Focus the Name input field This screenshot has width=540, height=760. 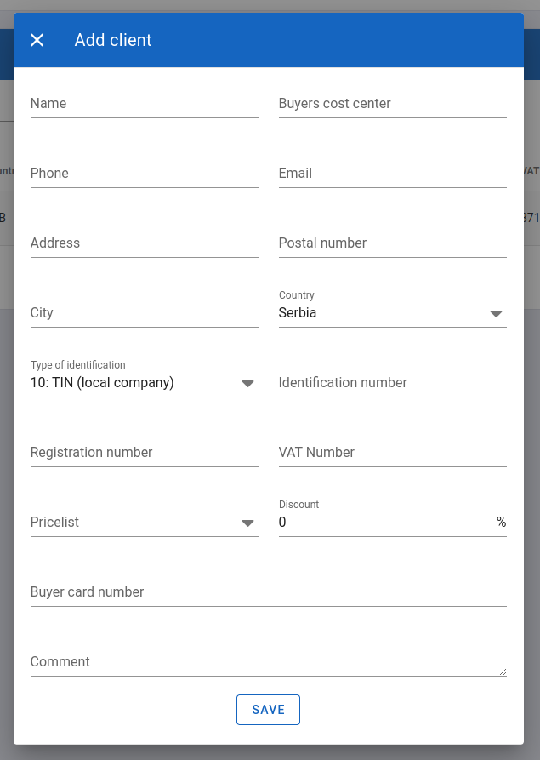[145, 104]
